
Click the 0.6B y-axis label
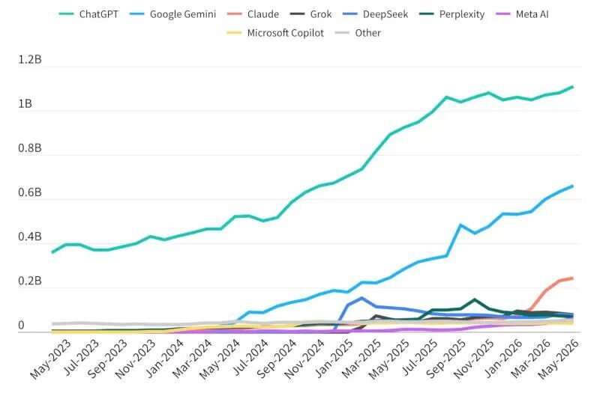pyautogui.click(x=29, y=192)
